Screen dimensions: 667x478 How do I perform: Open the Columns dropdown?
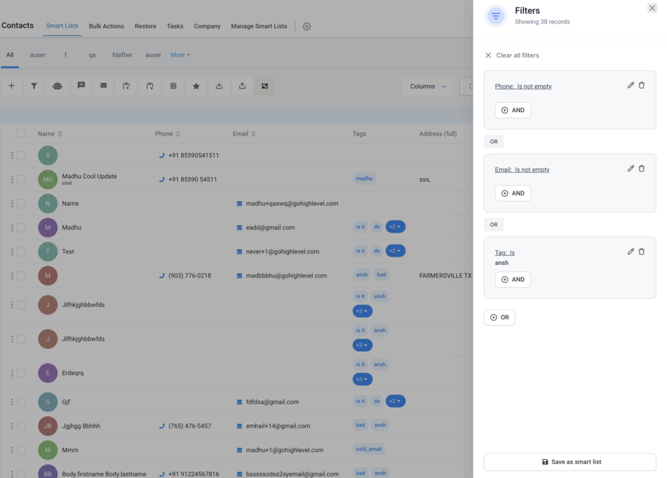click(428, 86)
